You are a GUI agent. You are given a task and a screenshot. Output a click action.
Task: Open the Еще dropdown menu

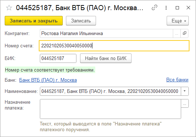pos(178,21)
